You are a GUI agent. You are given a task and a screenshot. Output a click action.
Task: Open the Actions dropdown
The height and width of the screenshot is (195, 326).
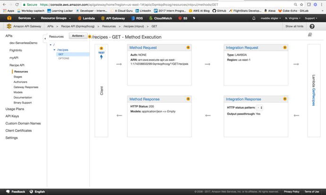point(77,35)
